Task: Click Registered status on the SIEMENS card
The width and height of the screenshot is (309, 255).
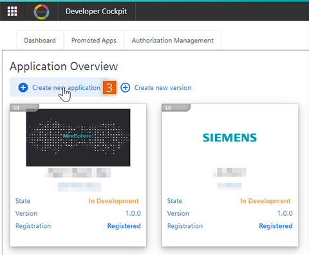Action: tap(276, 226)
